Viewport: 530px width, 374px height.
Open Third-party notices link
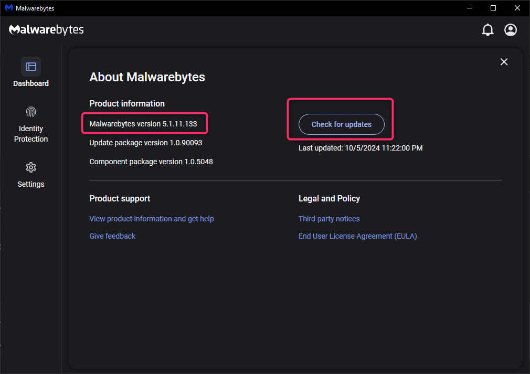tap(329, 219)
